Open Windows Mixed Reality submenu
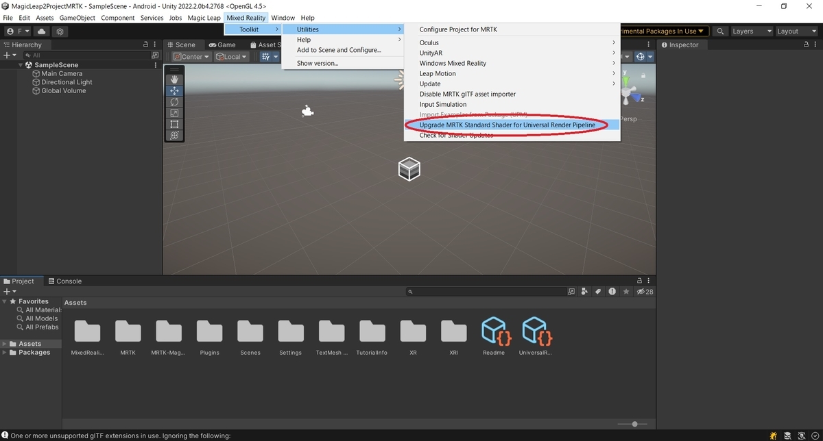 click(512, 63)
